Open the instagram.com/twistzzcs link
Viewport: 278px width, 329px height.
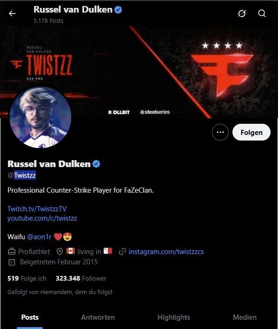tap(166, 252)
